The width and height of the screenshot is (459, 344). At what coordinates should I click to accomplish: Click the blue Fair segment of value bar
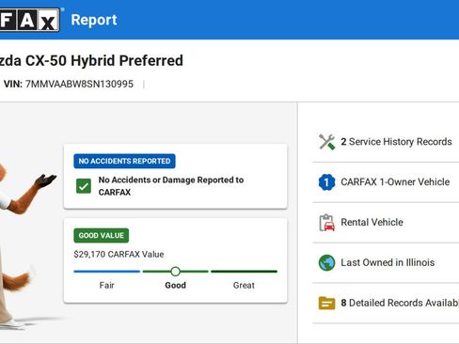(107, 272)
